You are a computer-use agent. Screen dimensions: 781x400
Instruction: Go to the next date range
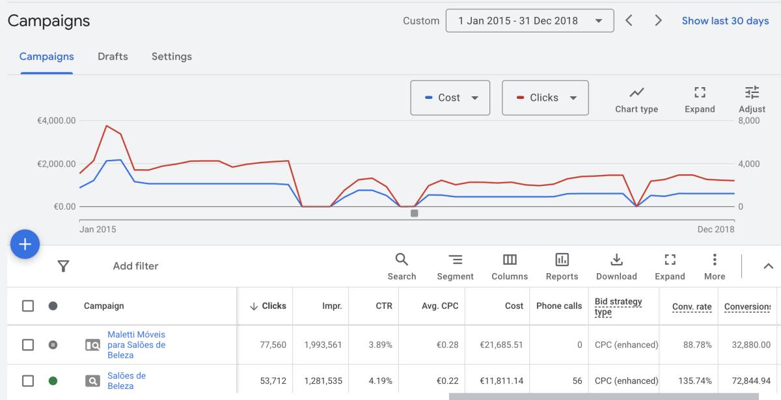(x=658, y=21)
